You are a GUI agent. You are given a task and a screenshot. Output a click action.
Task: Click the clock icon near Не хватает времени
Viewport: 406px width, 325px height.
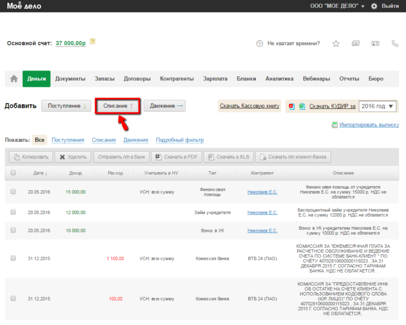point(259,43)
